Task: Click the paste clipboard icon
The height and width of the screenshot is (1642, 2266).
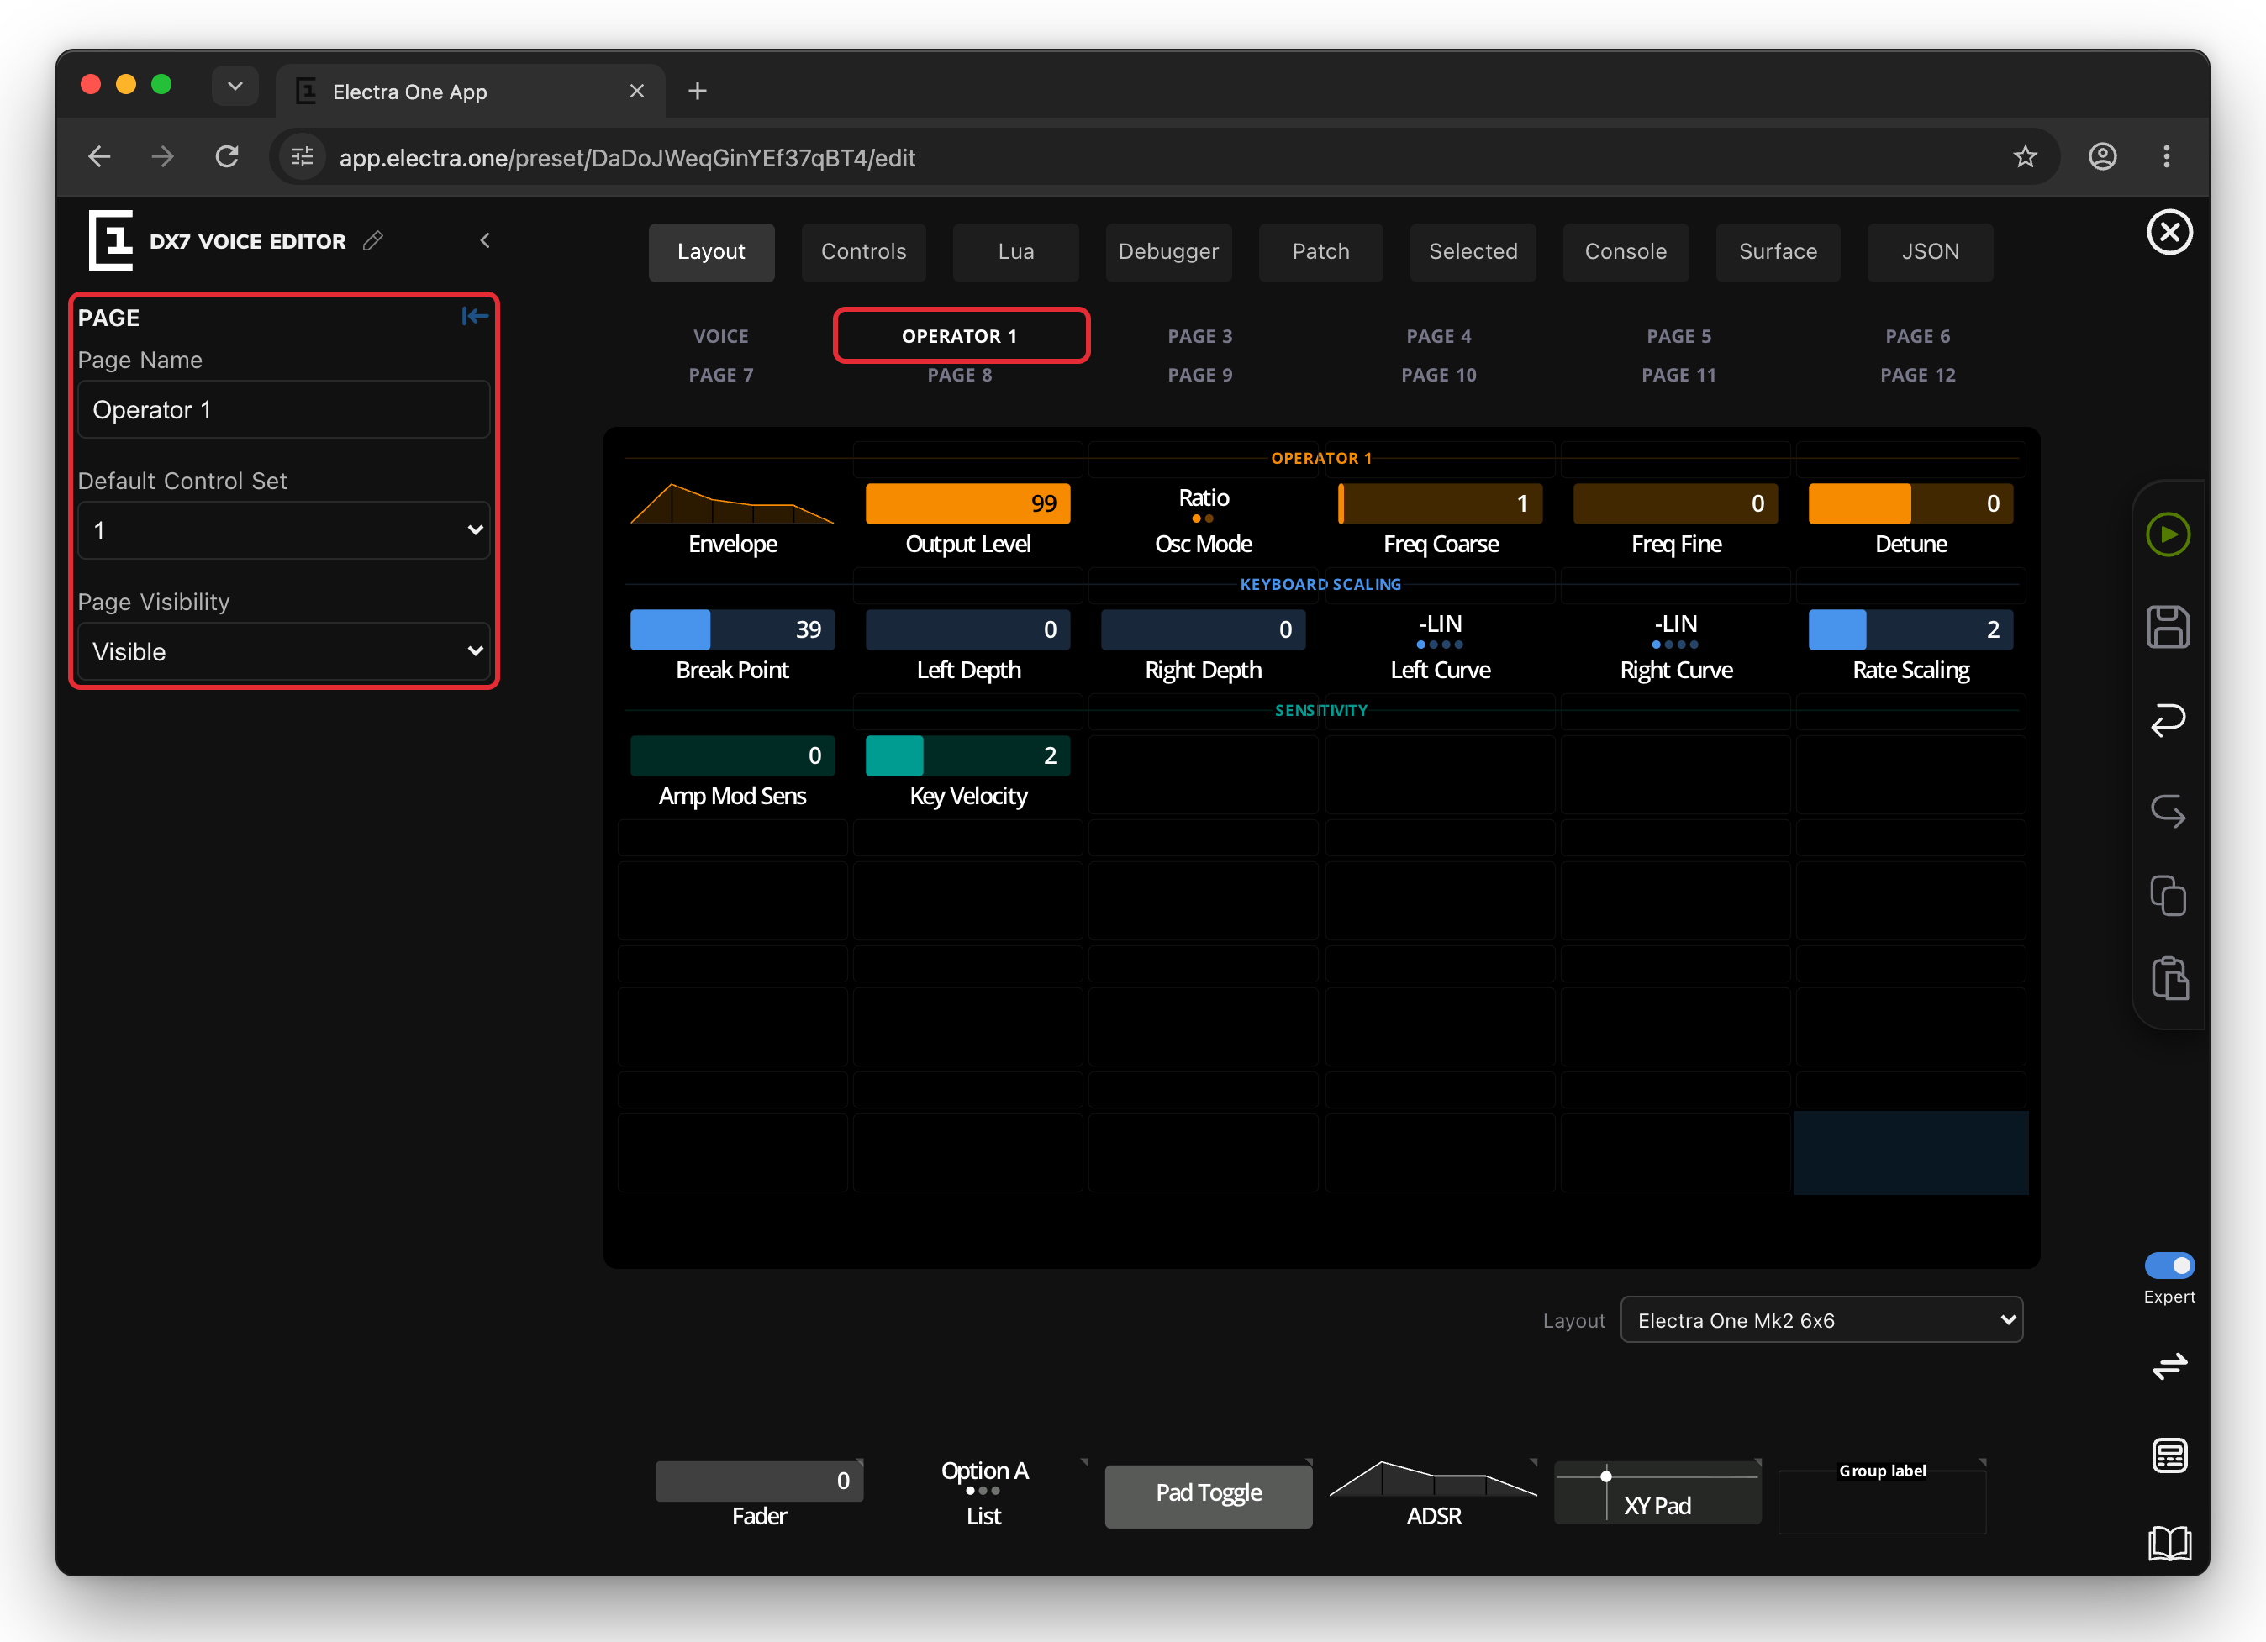Action: coord(2169,979)
